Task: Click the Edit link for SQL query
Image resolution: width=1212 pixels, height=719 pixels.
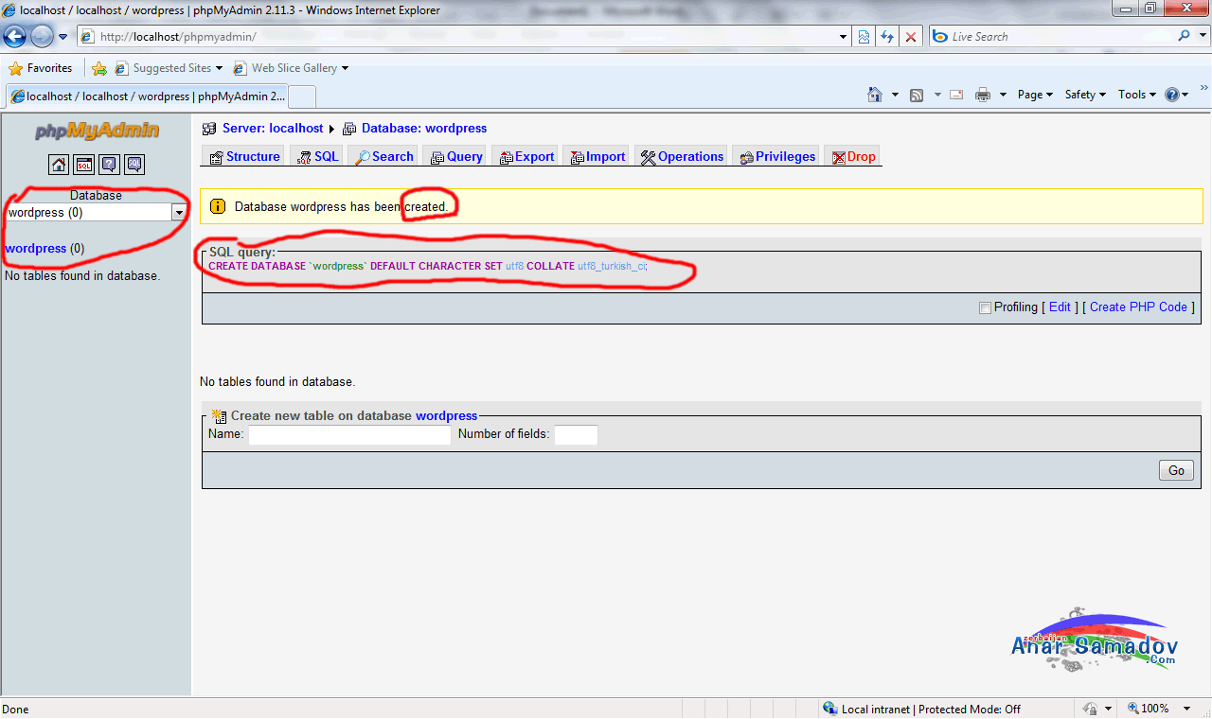Action: tap(1060, 307)
